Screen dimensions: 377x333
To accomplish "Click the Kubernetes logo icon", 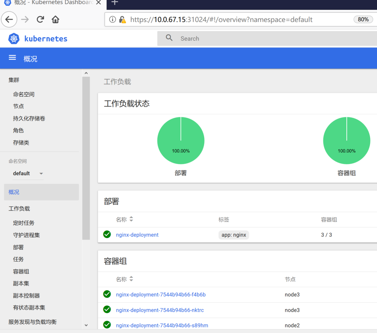I will click(14, 39).
